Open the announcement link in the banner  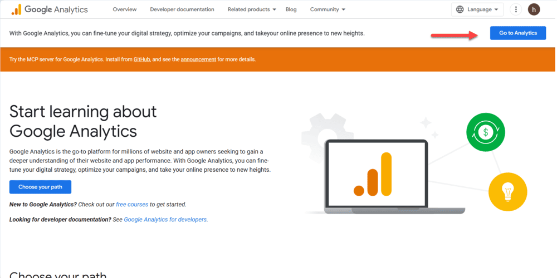(198, 59)
